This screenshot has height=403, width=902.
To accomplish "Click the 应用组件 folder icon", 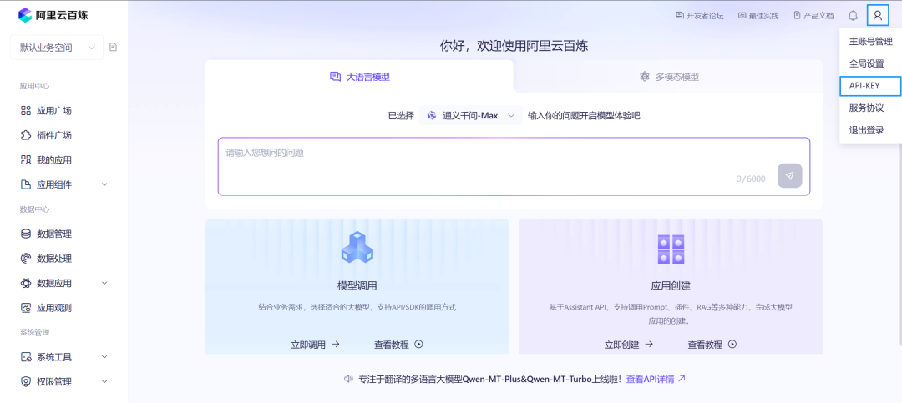I will pyautogui.click(x=25, y=185).
